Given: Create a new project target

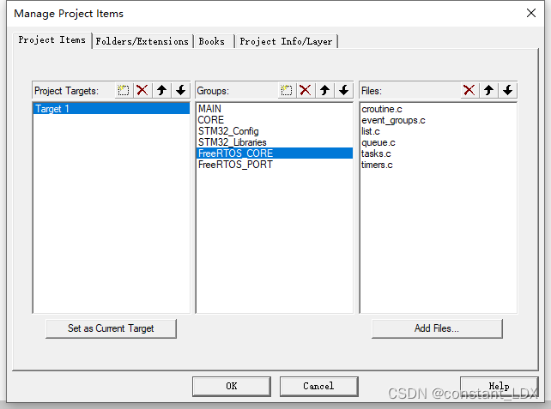Looking at the screenshot, I should point(124,90).
